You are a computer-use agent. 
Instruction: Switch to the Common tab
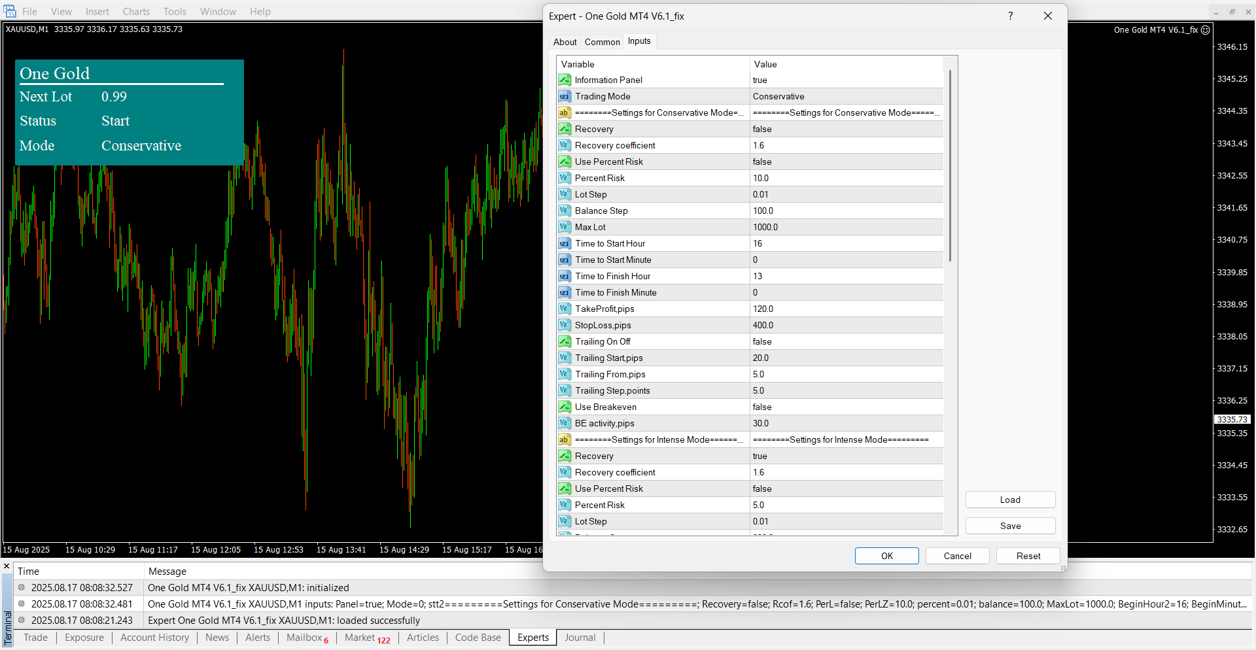[602, 42]
